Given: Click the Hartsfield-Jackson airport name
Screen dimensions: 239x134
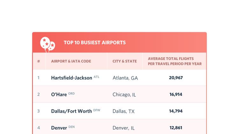Looking at the screenshot, I should (x=71, y=78).
